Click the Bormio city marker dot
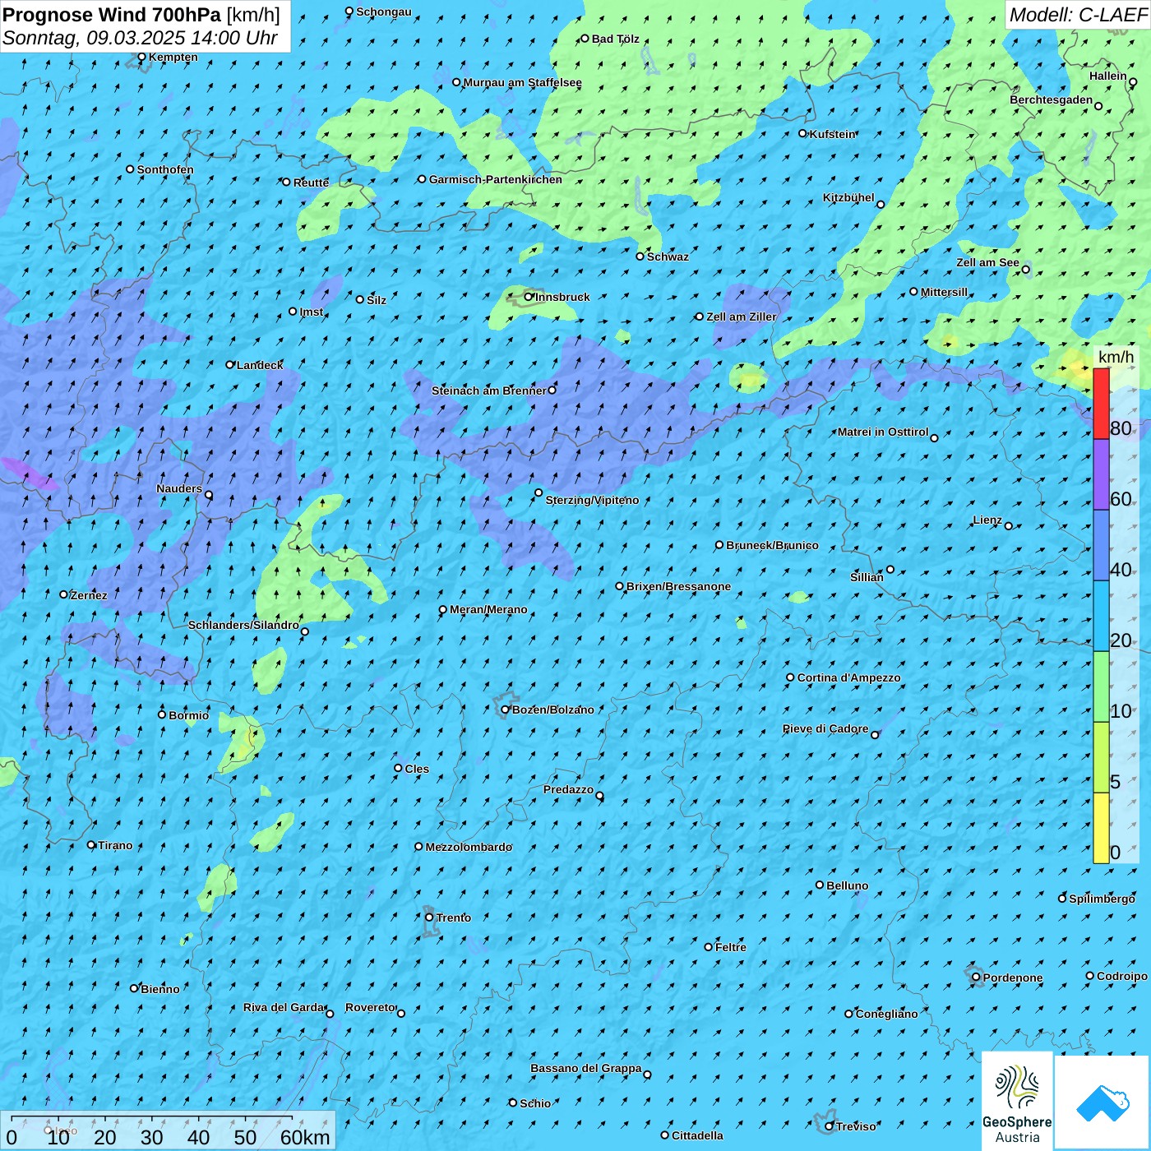 coord(162,714)
